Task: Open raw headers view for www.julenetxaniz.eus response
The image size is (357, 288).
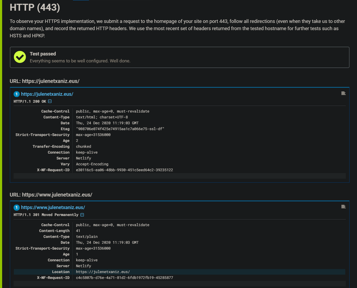Action: (x=343, y=206)
